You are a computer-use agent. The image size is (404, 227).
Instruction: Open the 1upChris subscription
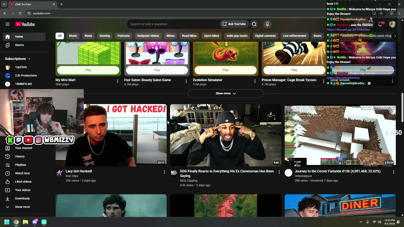point(24,67)
